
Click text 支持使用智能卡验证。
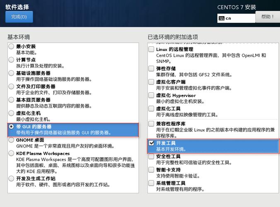178,176
